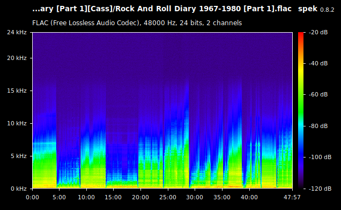Click the codec info line starting 'FLAC (Free Lossless Audio Codec)'
This screenshot has height=210, width=341.
click(x=137, y=23)
